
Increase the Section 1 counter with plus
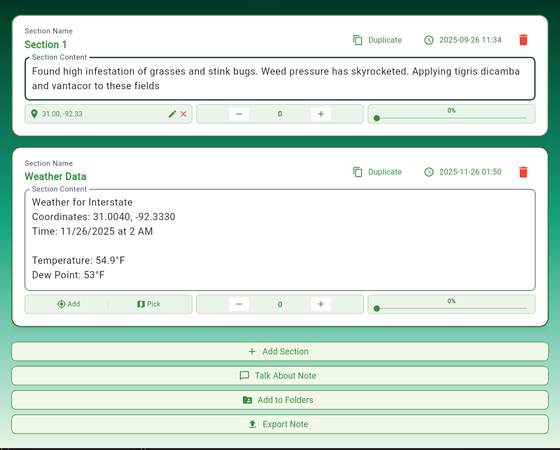pos(320,114)
